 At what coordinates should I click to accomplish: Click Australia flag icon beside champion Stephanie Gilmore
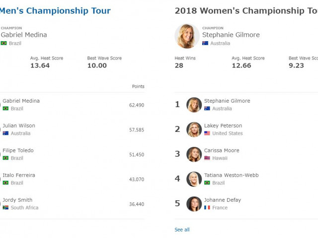point(205,43)
